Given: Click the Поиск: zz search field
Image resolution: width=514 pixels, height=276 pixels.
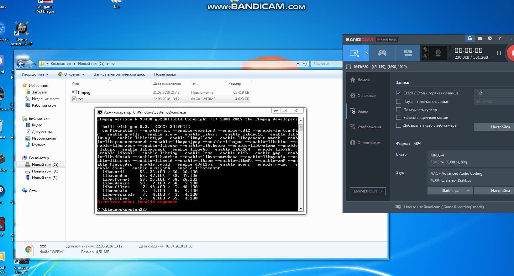Looking at the screenshot, I should pos(327,64).
